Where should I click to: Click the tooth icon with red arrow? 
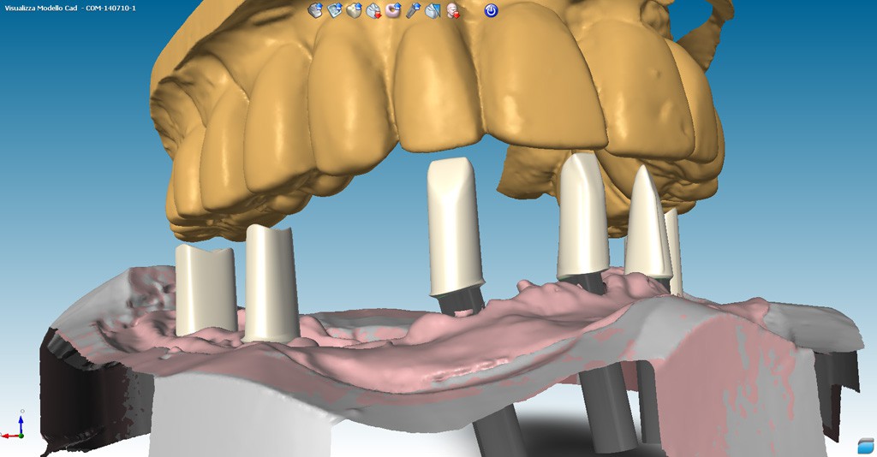373,10
